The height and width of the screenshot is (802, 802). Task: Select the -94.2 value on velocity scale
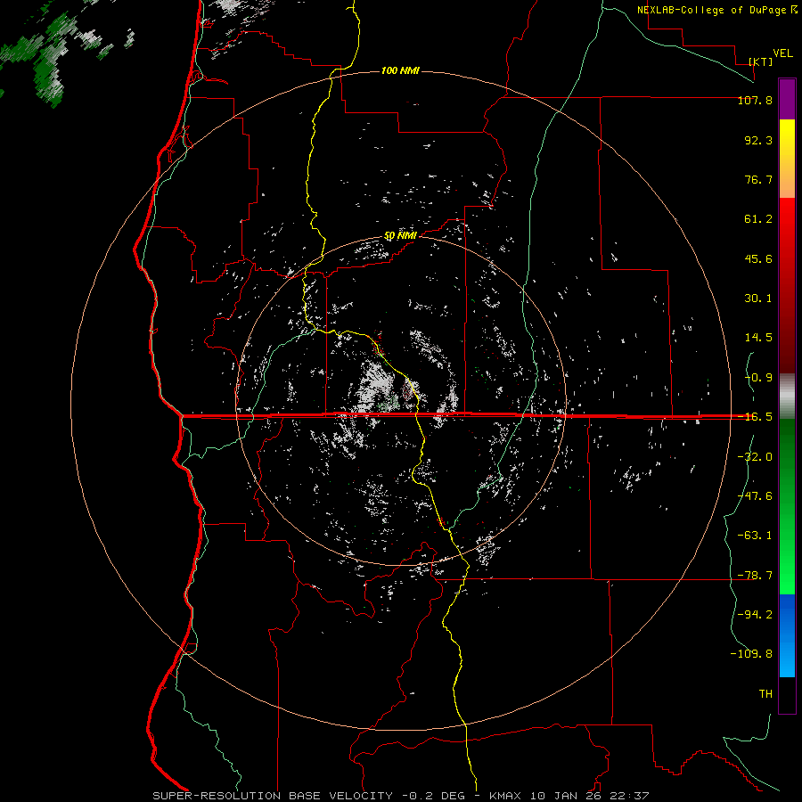coord(755,615)
